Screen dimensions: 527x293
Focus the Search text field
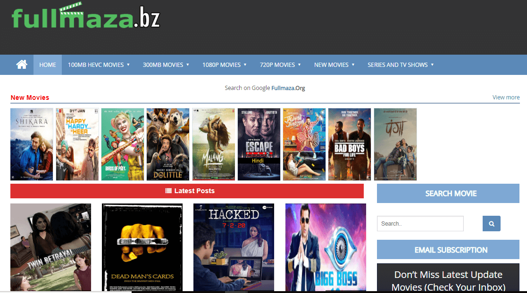pos(420,224)
